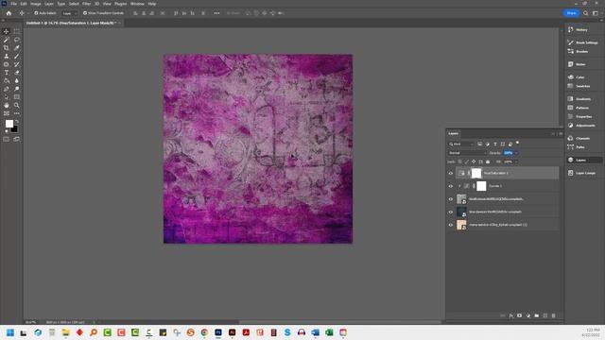Filter layers by adjustment layers icon
Viewport: 605px width, 340px height.
coord(488,144)
